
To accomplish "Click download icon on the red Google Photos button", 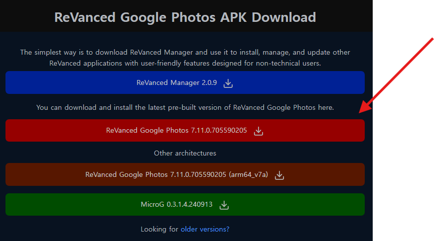I will (259, 131).
